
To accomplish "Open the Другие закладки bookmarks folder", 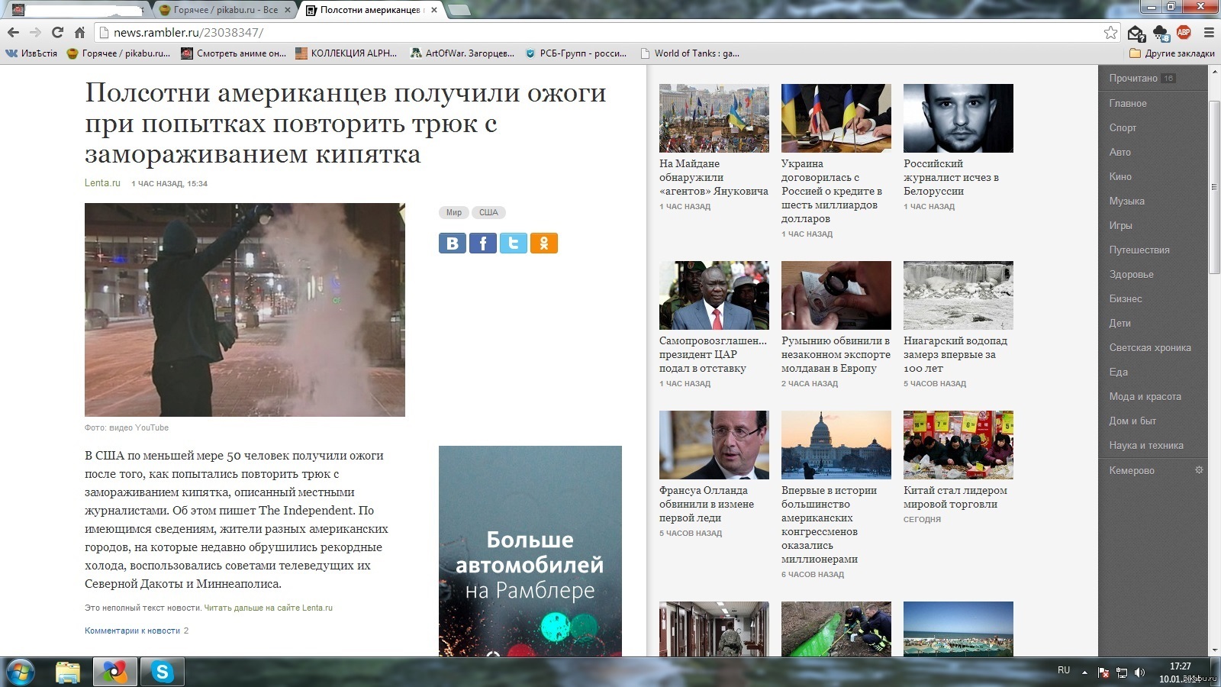I will point(1171,53).
